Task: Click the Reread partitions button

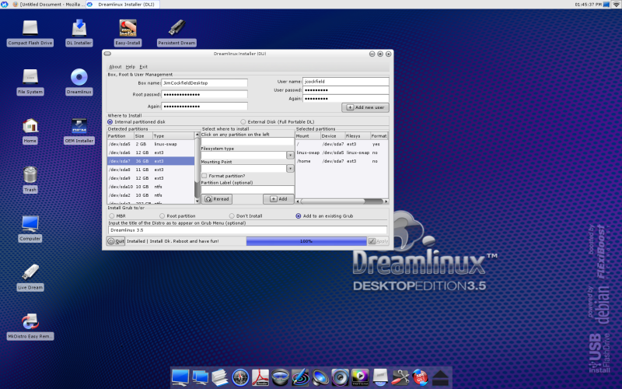Action: [217, 199]
